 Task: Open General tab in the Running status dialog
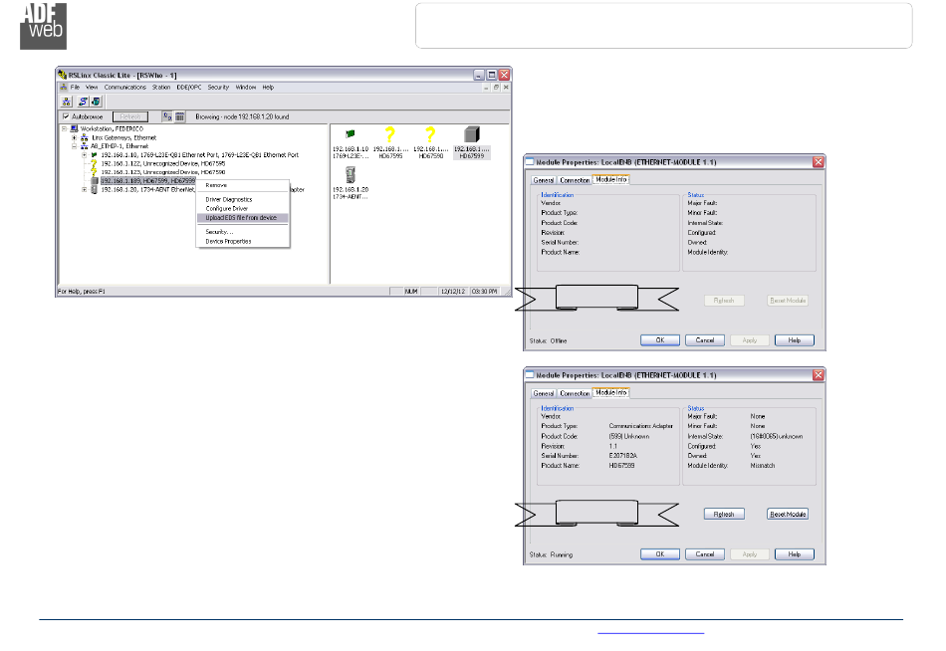[544, 393]
